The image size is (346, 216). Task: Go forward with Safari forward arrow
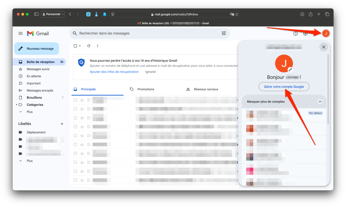coord(78,14)
